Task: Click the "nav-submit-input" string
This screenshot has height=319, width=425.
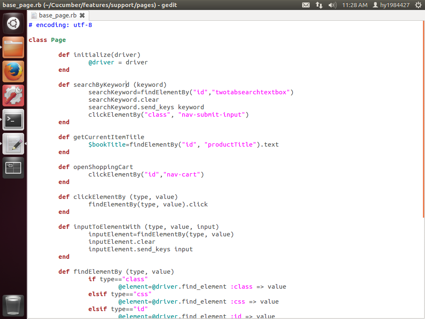Action: click(x=211, y=115)
